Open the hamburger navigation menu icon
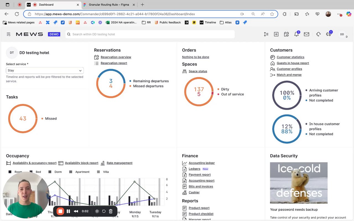The image size is (354, 221). [9, 34]
